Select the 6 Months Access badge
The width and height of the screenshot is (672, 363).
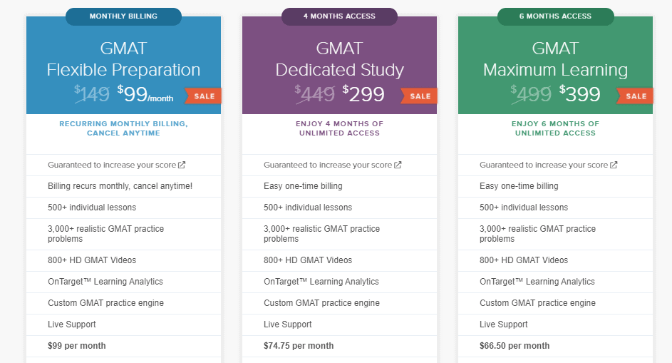555,16
